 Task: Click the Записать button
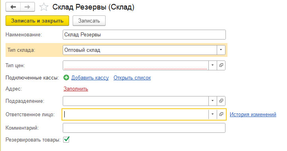pyautogui.click(x=89, y=21)
